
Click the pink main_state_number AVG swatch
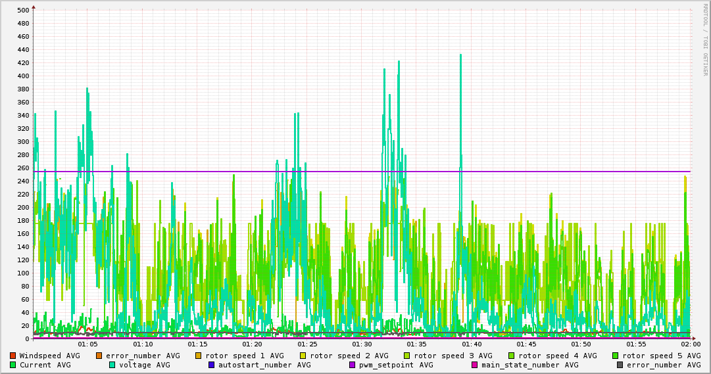pyautogui.click(x=474, y=365)
